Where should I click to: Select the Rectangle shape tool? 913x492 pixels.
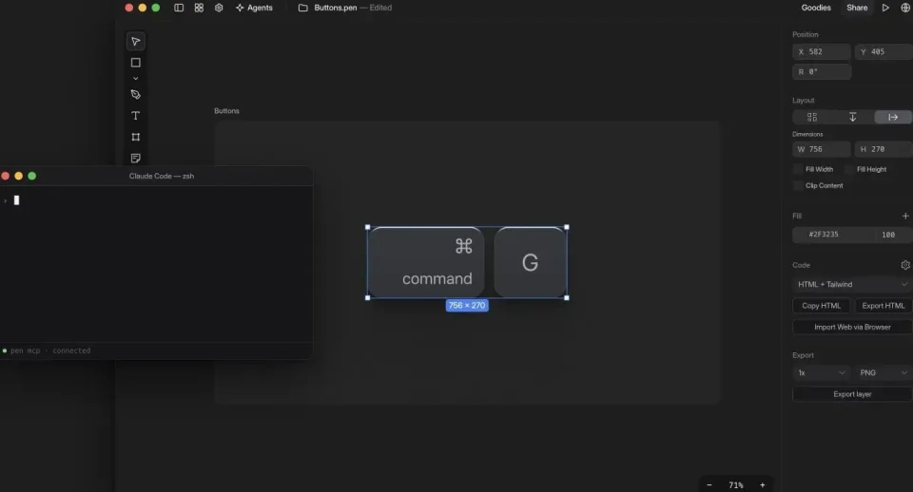[136, 63]
